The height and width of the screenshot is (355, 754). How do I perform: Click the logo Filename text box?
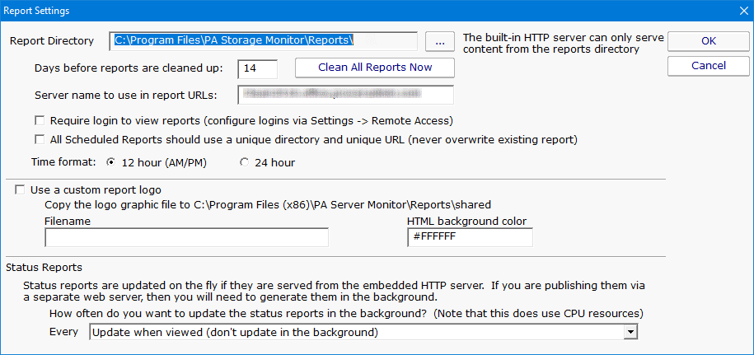(x=186, y=237)
